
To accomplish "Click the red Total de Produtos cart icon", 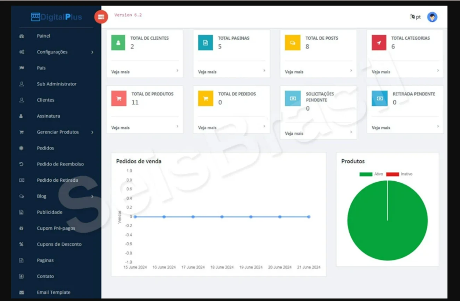I will click(118, 99).
